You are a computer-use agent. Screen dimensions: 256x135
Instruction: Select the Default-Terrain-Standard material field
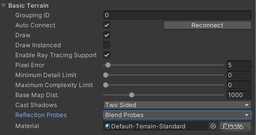156,126
